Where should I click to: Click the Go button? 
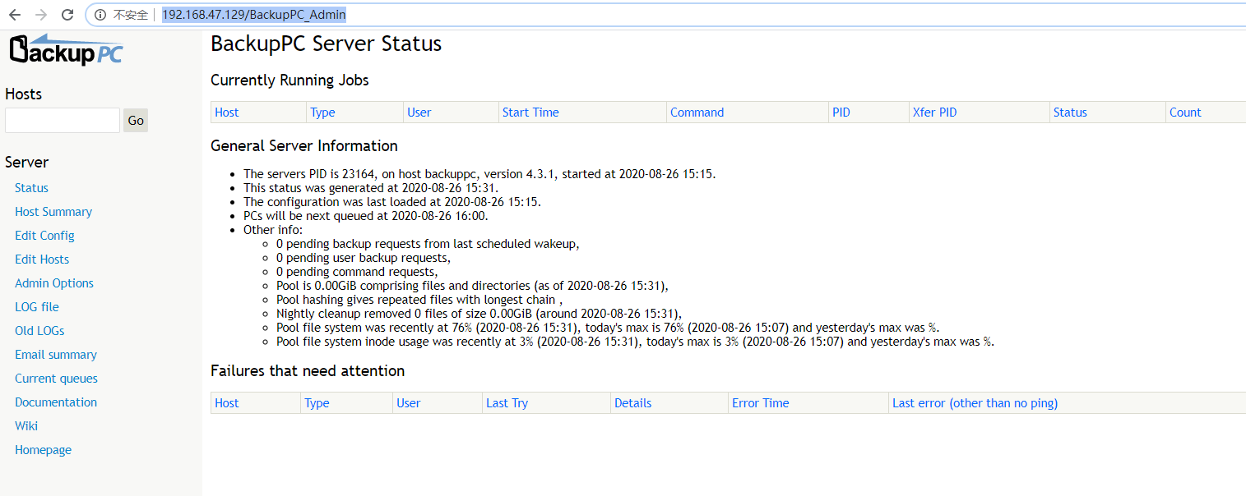point(136,120)
